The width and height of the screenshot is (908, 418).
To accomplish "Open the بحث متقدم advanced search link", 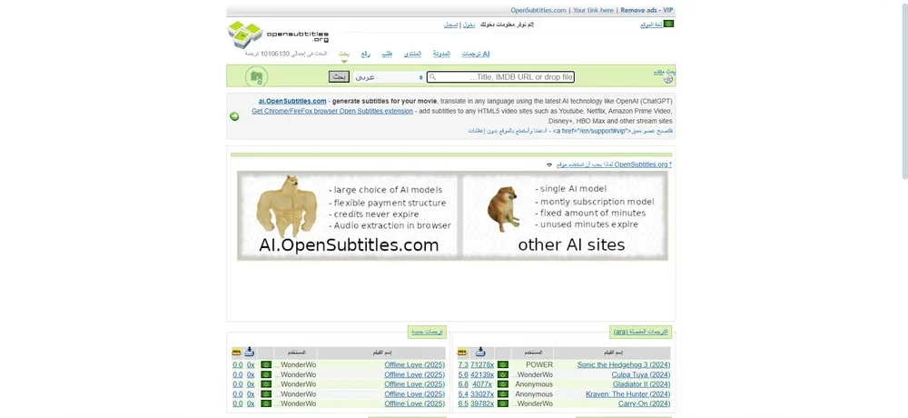I will pyautogui.click(x=665, y=71).
